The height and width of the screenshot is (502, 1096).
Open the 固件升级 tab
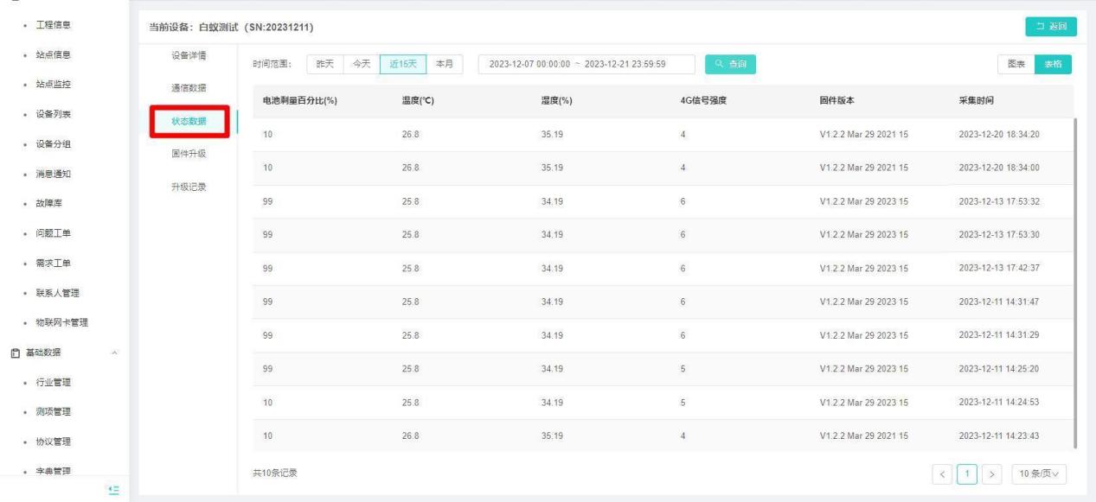[189, 154]
